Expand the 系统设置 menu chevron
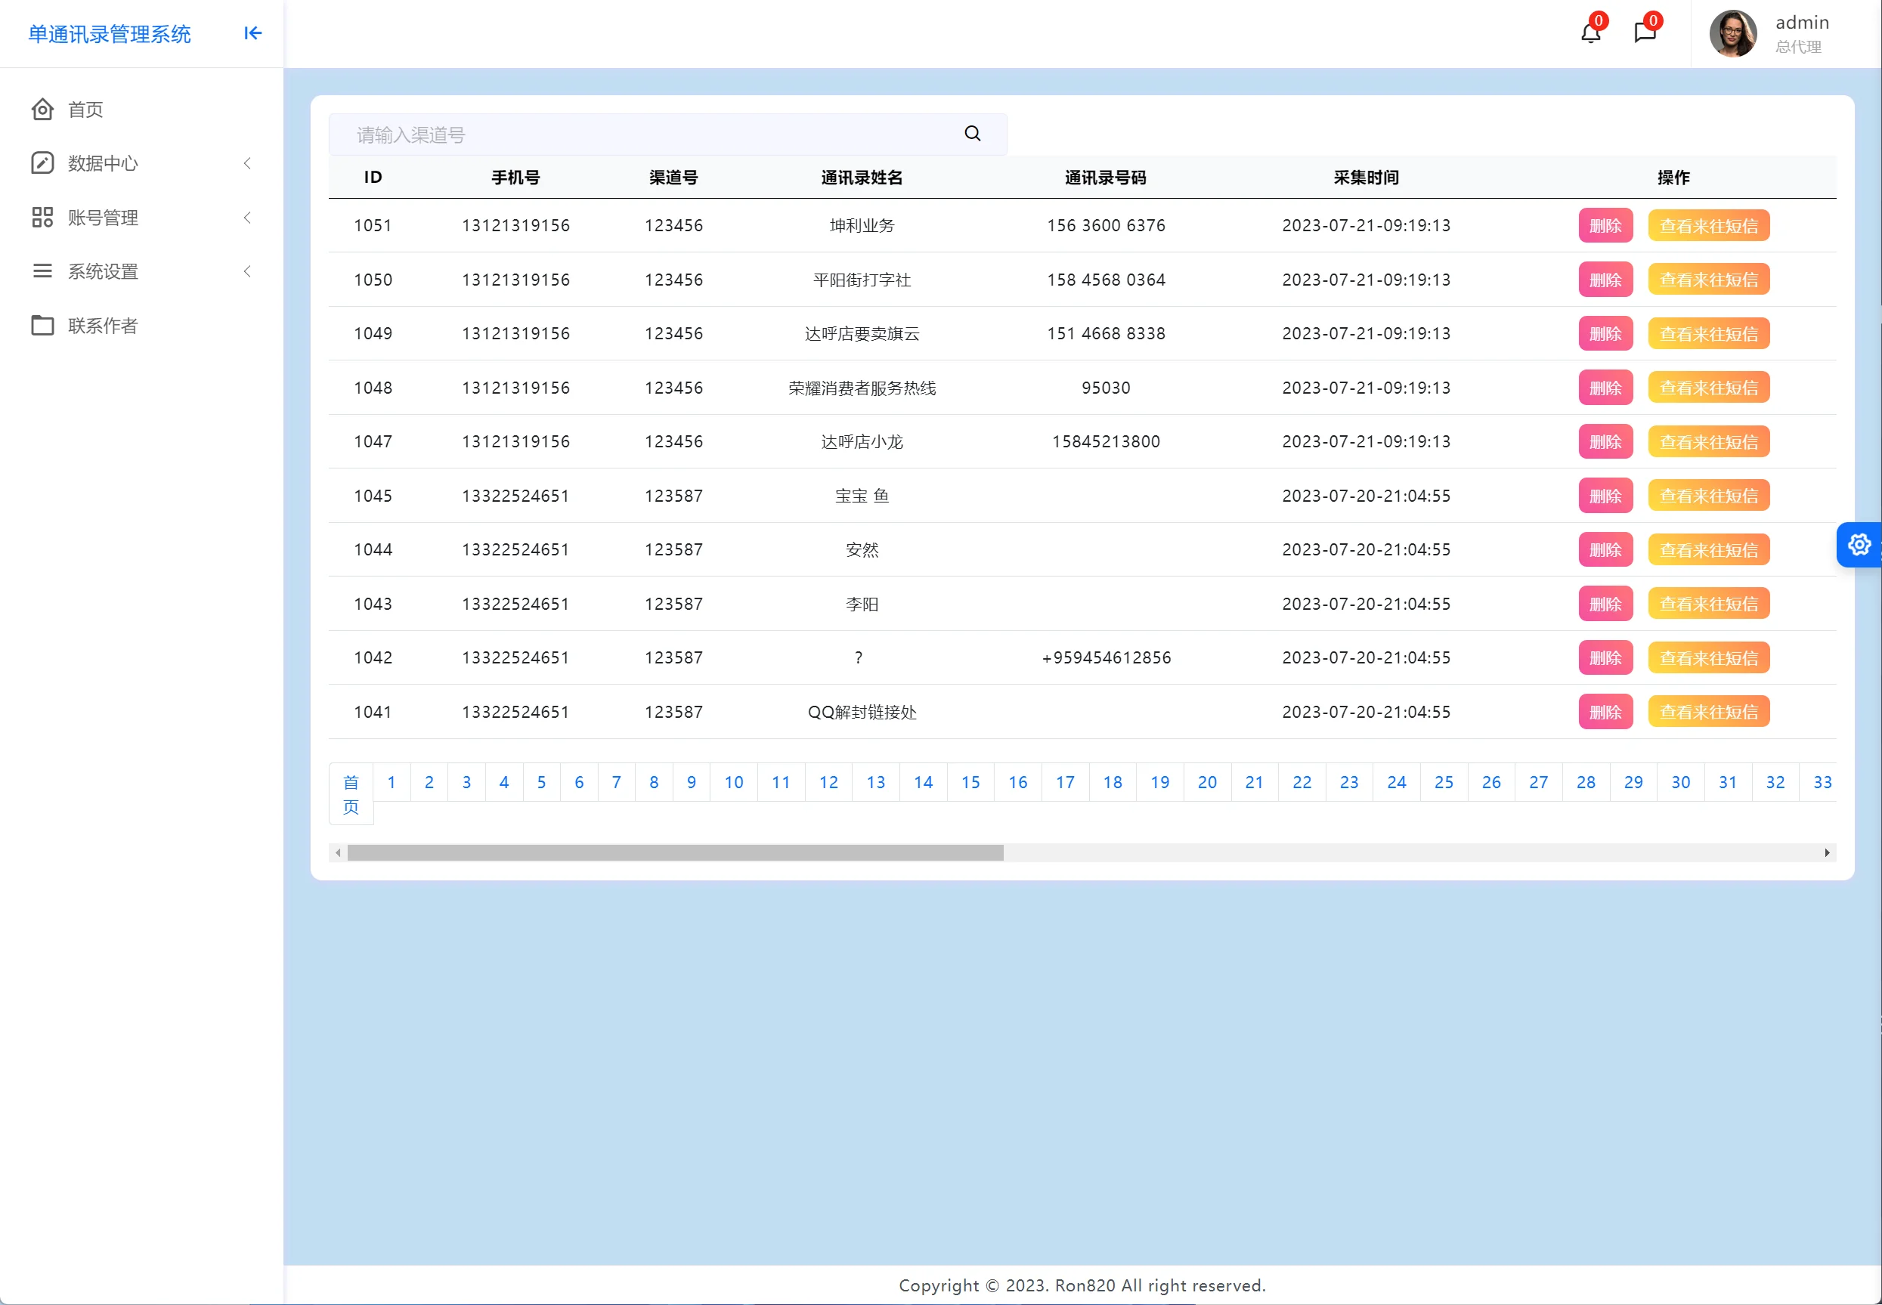This screenshot has height=1305, width=1882. (247, 271)
